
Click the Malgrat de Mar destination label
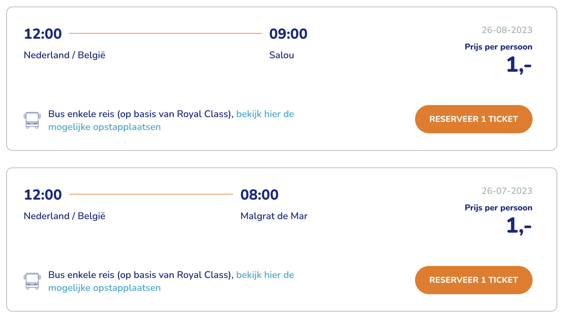274,216
